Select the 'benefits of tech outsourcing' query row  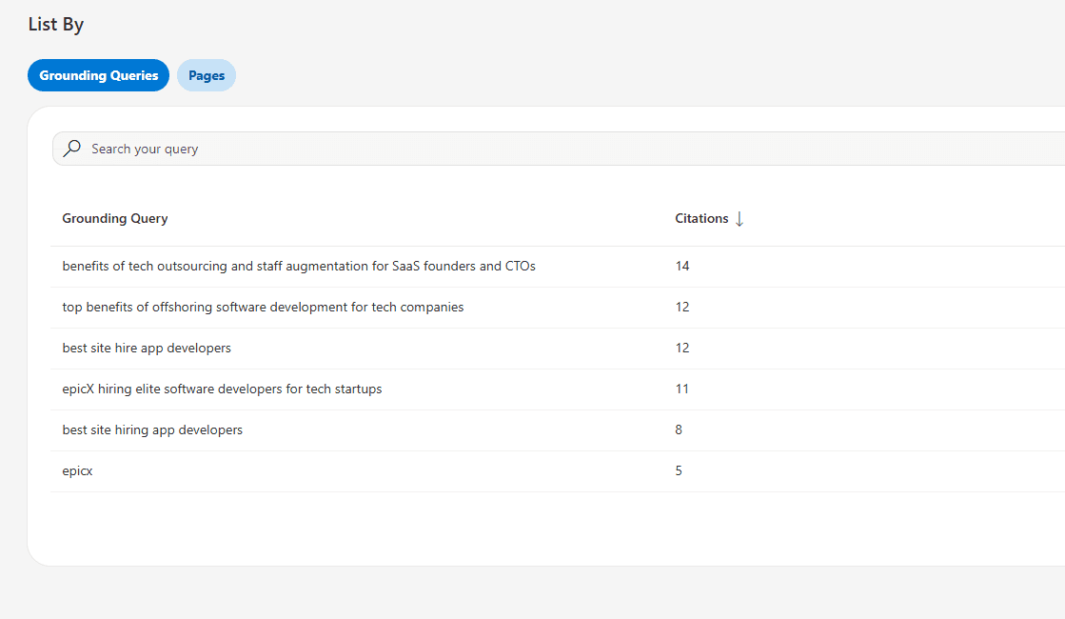[x=299, y=266]
